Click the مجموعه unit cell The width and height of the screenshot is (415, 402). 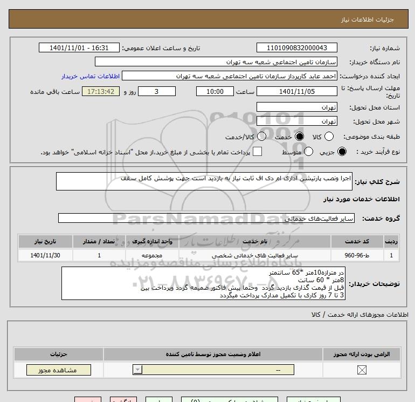[152, 255]
